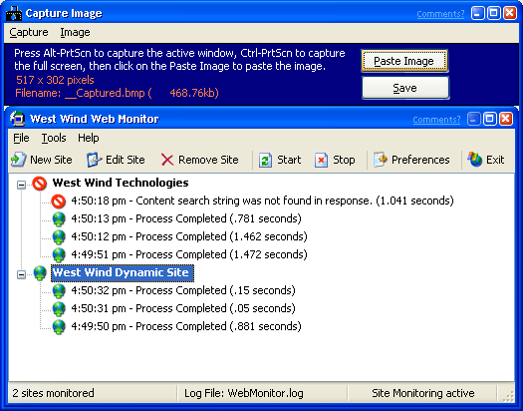Collapse the West Wind Dynamic Site node
This screenshot has height=411, width=523.
pyautogui.click(x=21, y=274)
